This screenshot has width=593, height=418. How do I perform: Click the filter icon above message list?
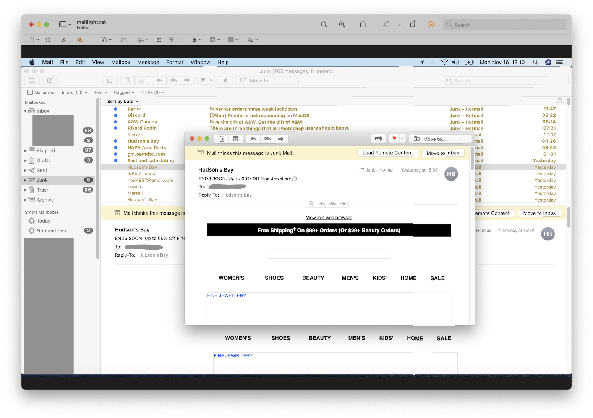pos(559,101)
